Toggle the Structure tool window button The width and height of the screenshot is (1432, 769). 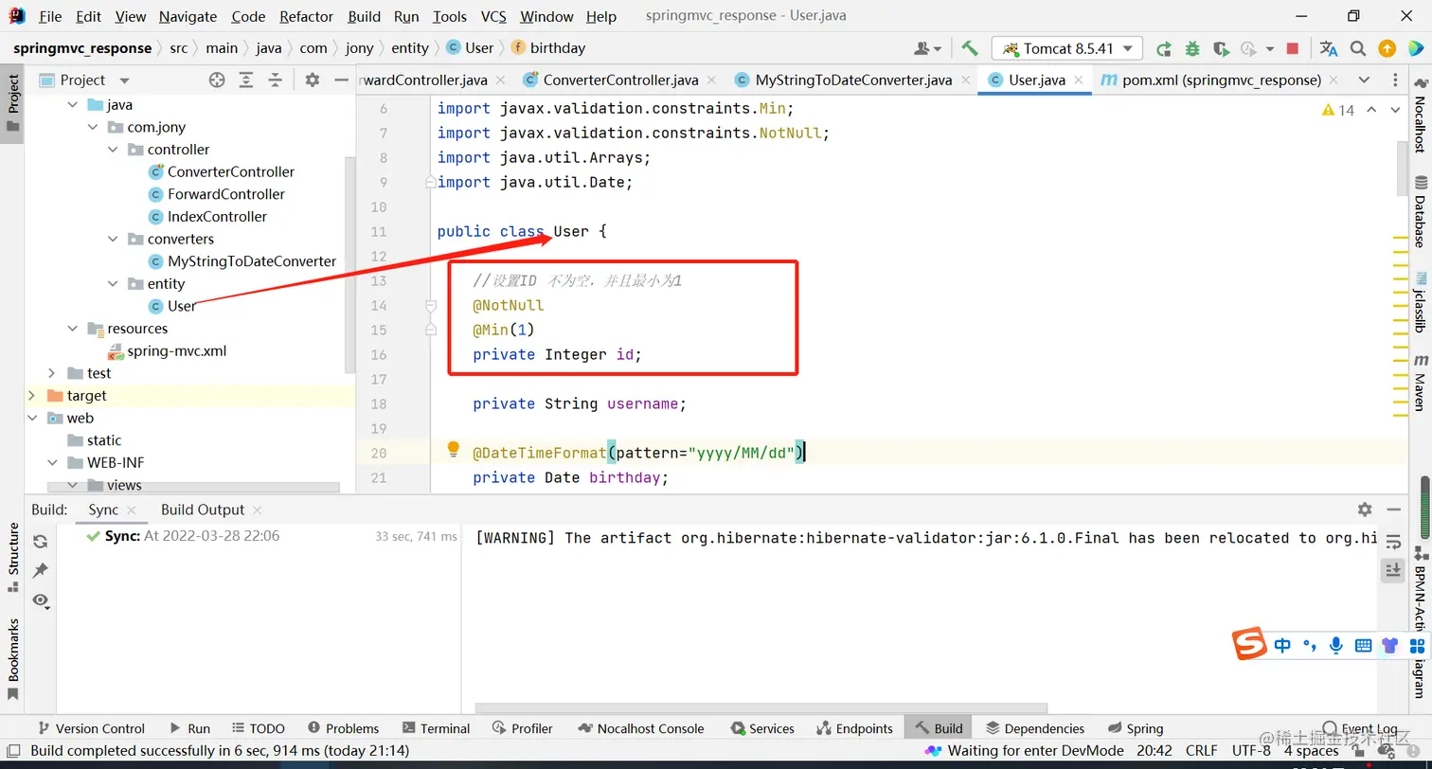(x=13, y=558)
